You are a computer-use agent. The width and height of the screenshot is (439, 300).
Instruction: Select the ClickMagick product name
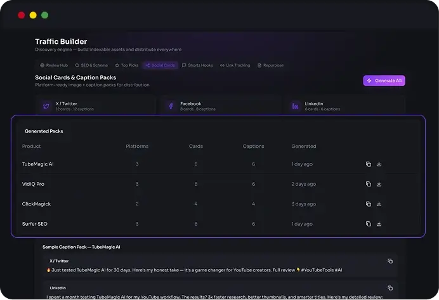(36, 204)
